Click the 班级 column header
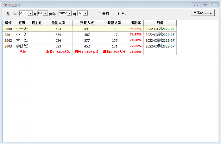This screenshot has width=221, height=144. tap(22, 23)
